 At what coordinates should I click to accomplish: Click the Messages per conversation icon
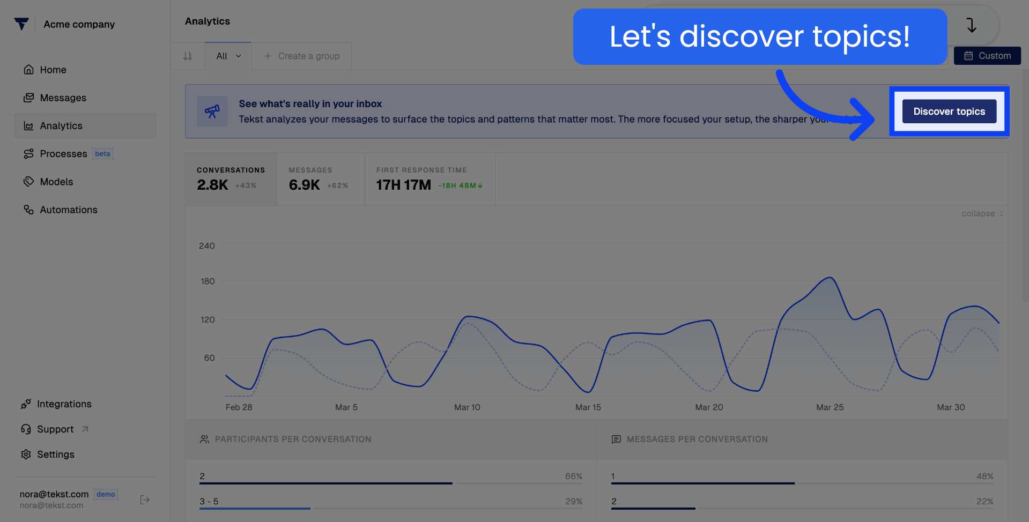[x=616, y=439]
